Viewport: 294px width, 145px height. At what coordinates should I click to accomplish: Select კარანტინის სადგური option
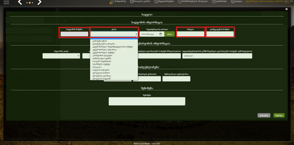[x=114, y=55]
